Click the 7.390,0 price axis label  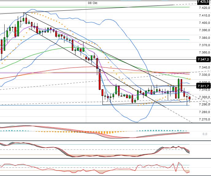204,30
